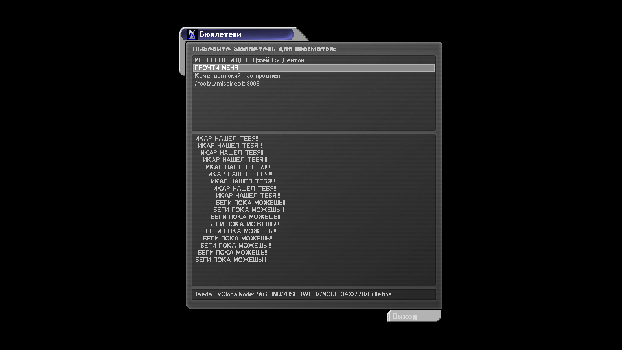
Task: Open the ИНТЕРПОЛ ИЩЕТ: Джей Си Дентон bulletin
Action: point(249,60)
